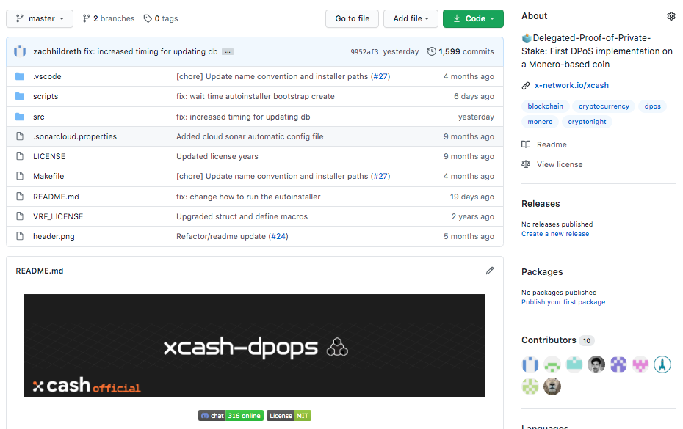Open the contributor with bear photo avatar
The height and width of the screenshot is (429, 683).
coord(552,386)
